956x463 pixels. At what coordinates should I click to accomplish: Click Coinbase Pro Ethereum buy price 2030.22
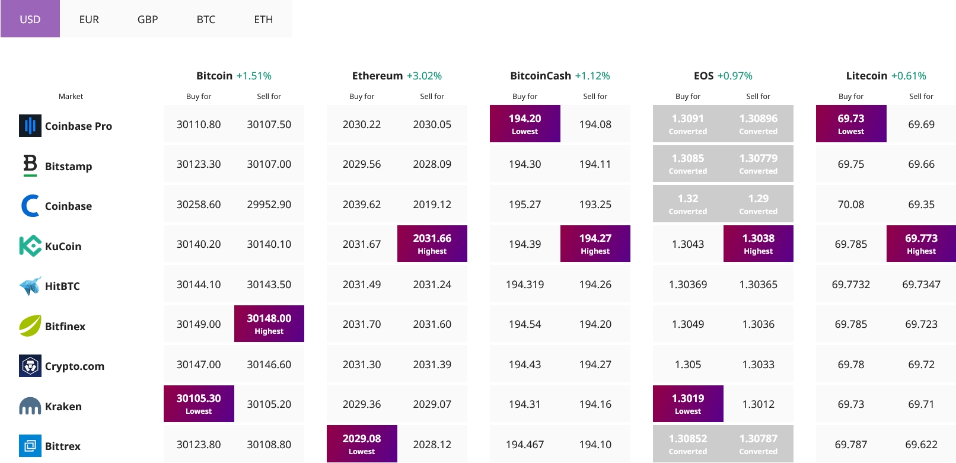[x=362, y=124]
